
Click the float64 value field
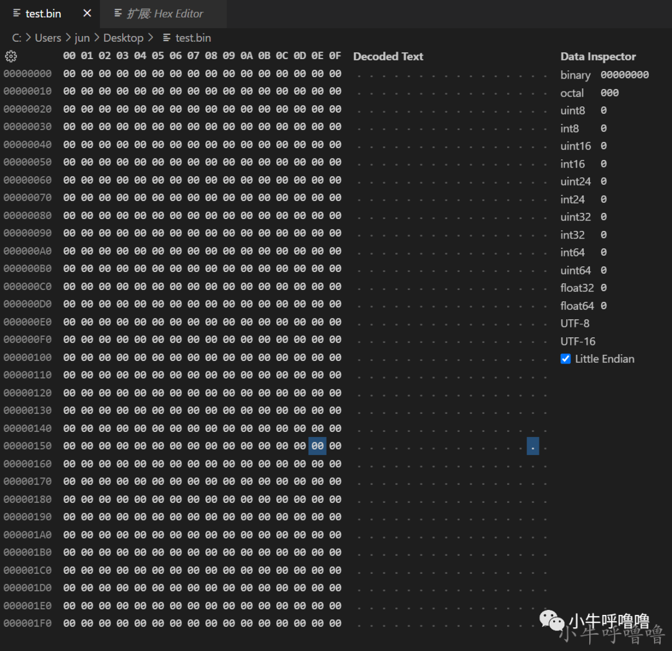pos(604,306)
